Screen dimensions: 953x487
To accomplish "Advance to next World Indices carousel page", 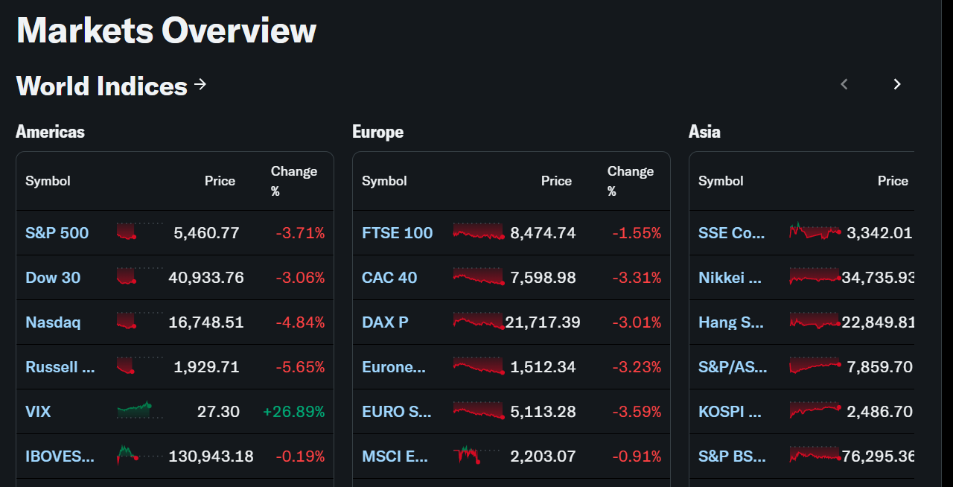I will coord(897,84).
